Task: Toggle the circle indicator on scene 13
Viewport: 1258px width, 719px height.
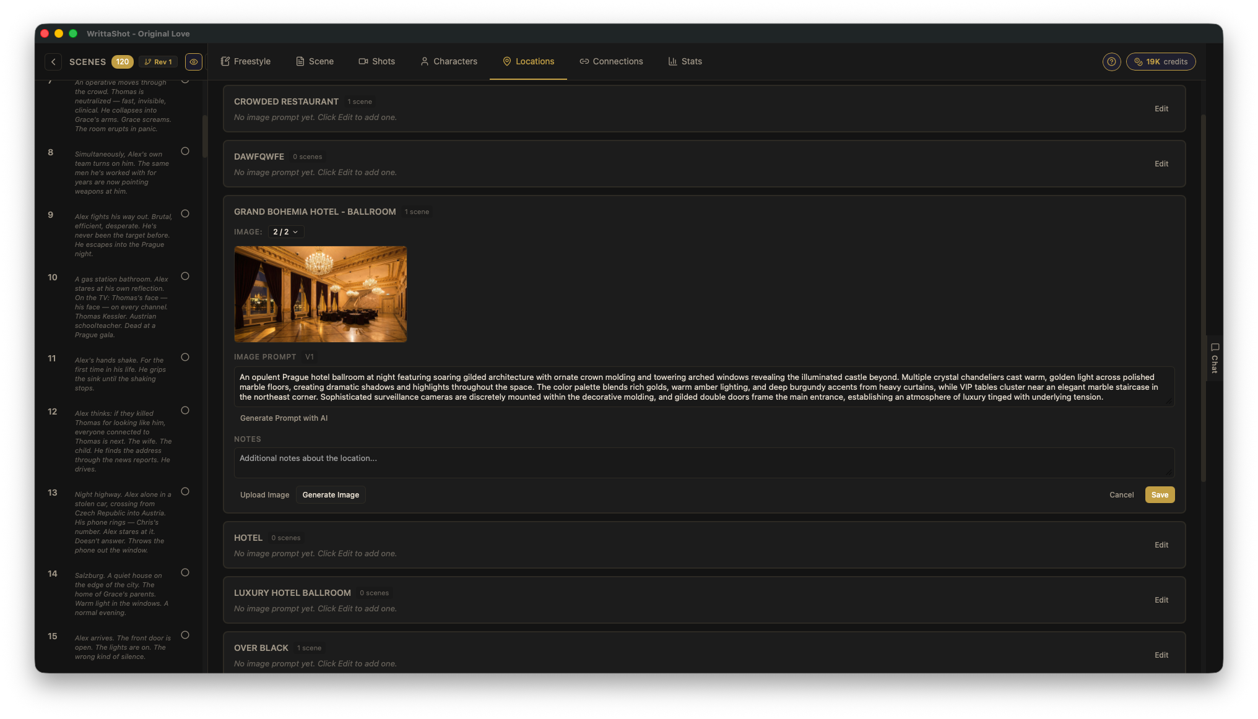Action: tap(184, 491)
